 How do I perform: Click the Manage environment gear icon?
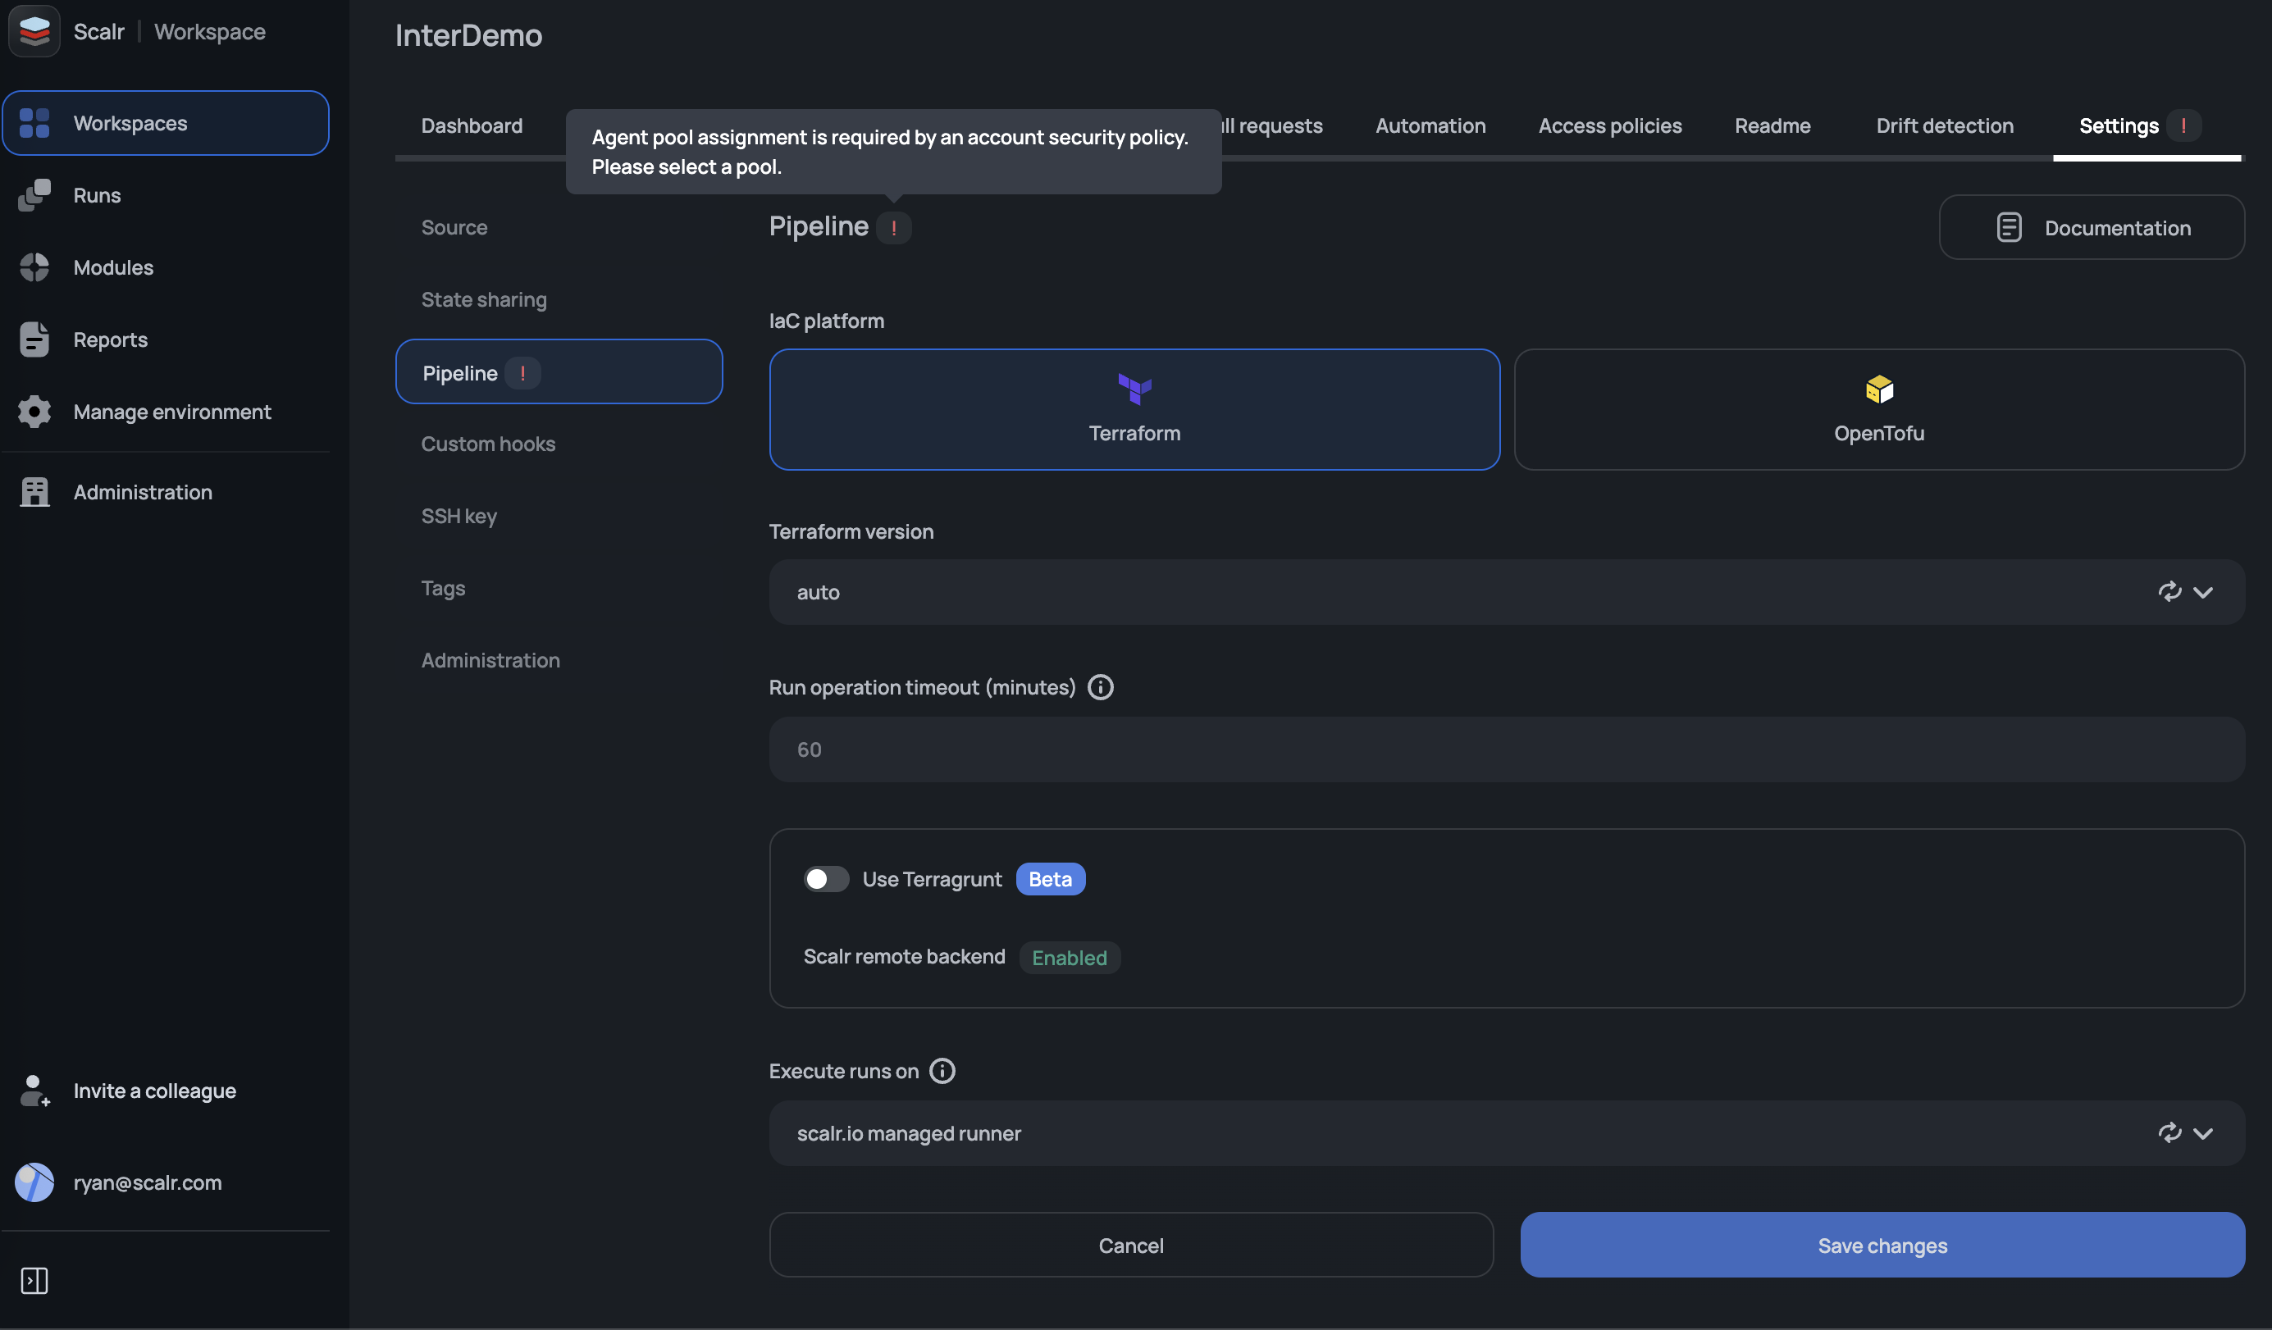click(x=34, y=411)
